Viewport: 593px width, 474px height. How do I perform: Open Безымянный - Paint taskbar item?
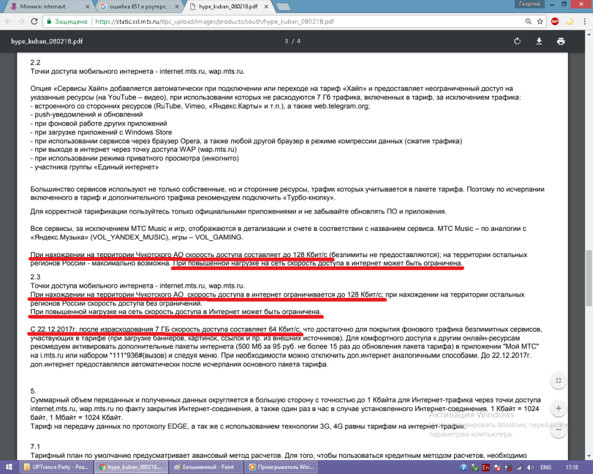point(205,467)
